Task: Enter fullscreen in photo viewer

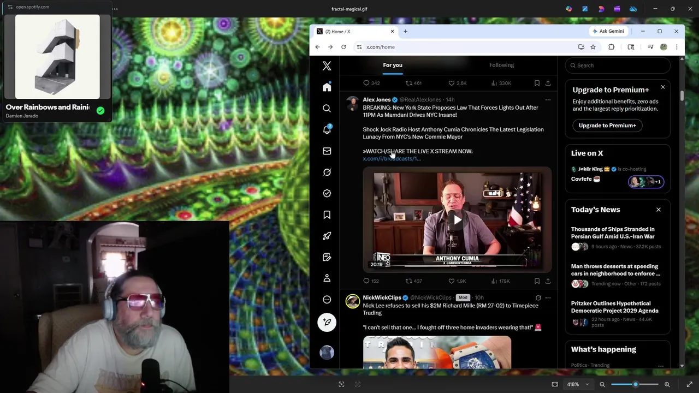Action: (689, 385)
